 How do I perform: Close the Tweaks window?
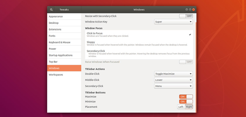click(x=194, y=10)
